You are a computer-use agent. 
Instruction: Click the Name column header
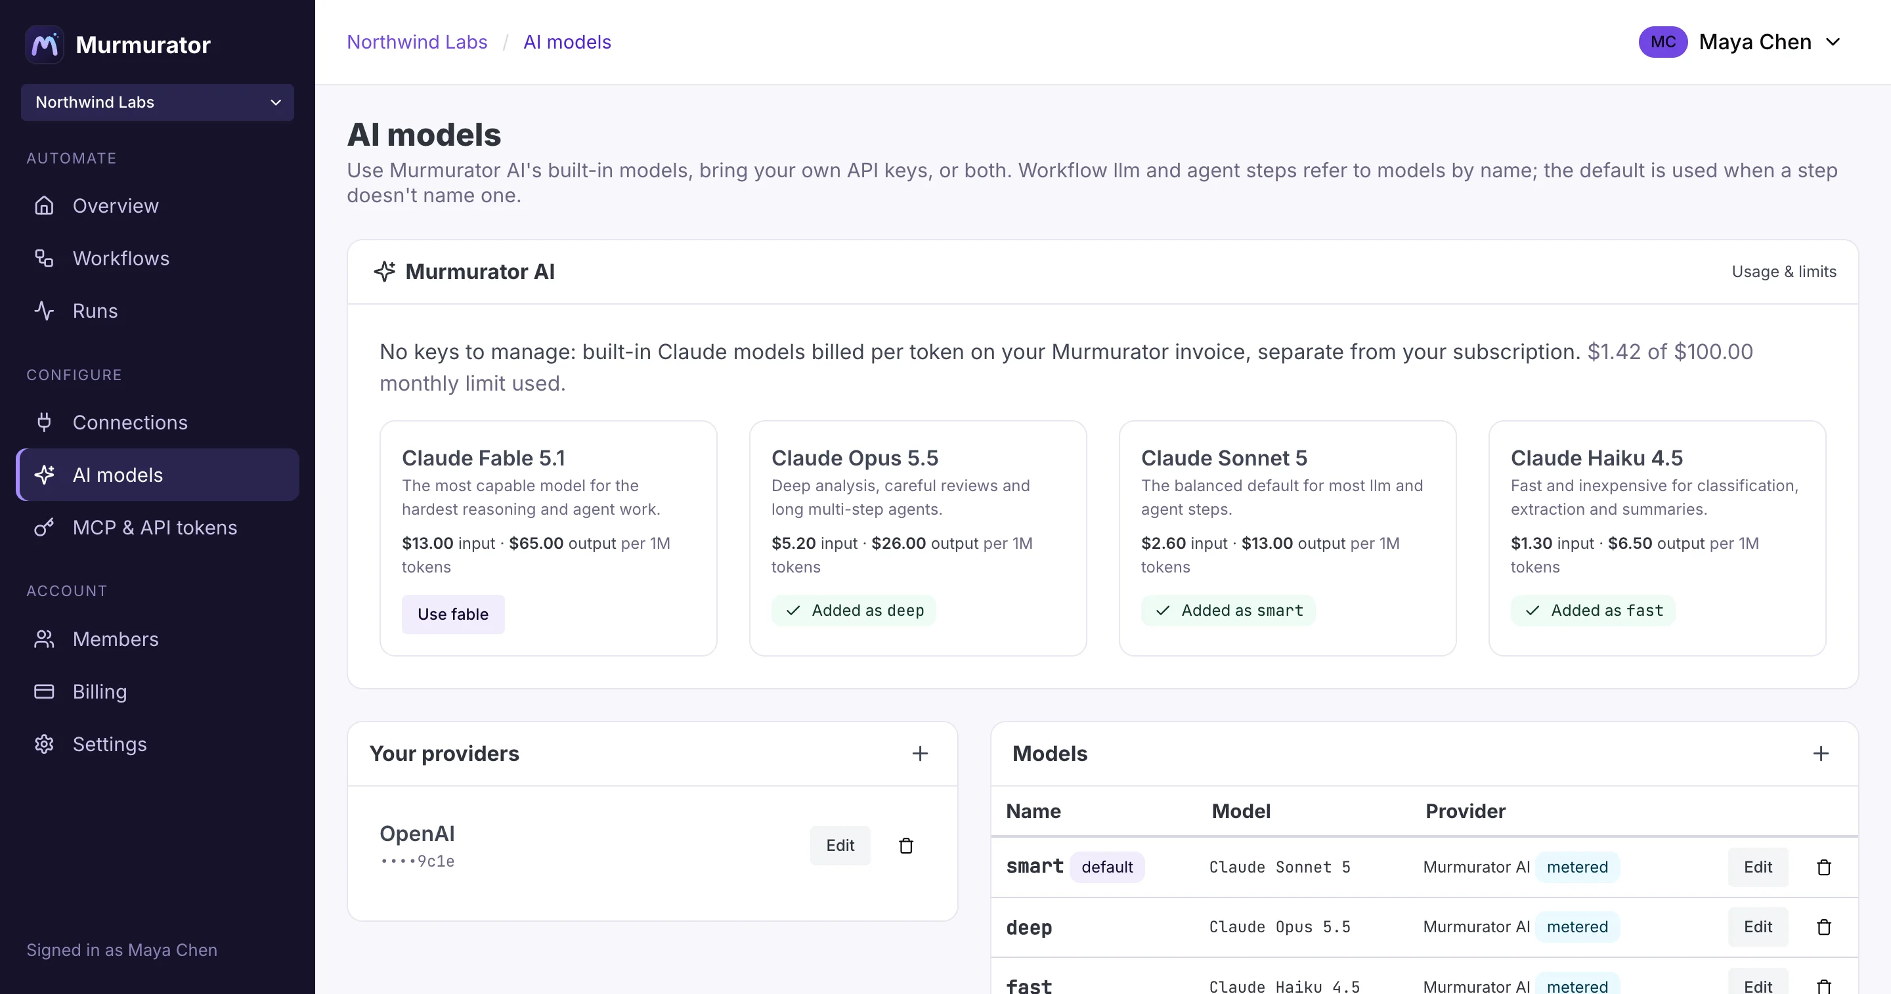point(1033,811)
